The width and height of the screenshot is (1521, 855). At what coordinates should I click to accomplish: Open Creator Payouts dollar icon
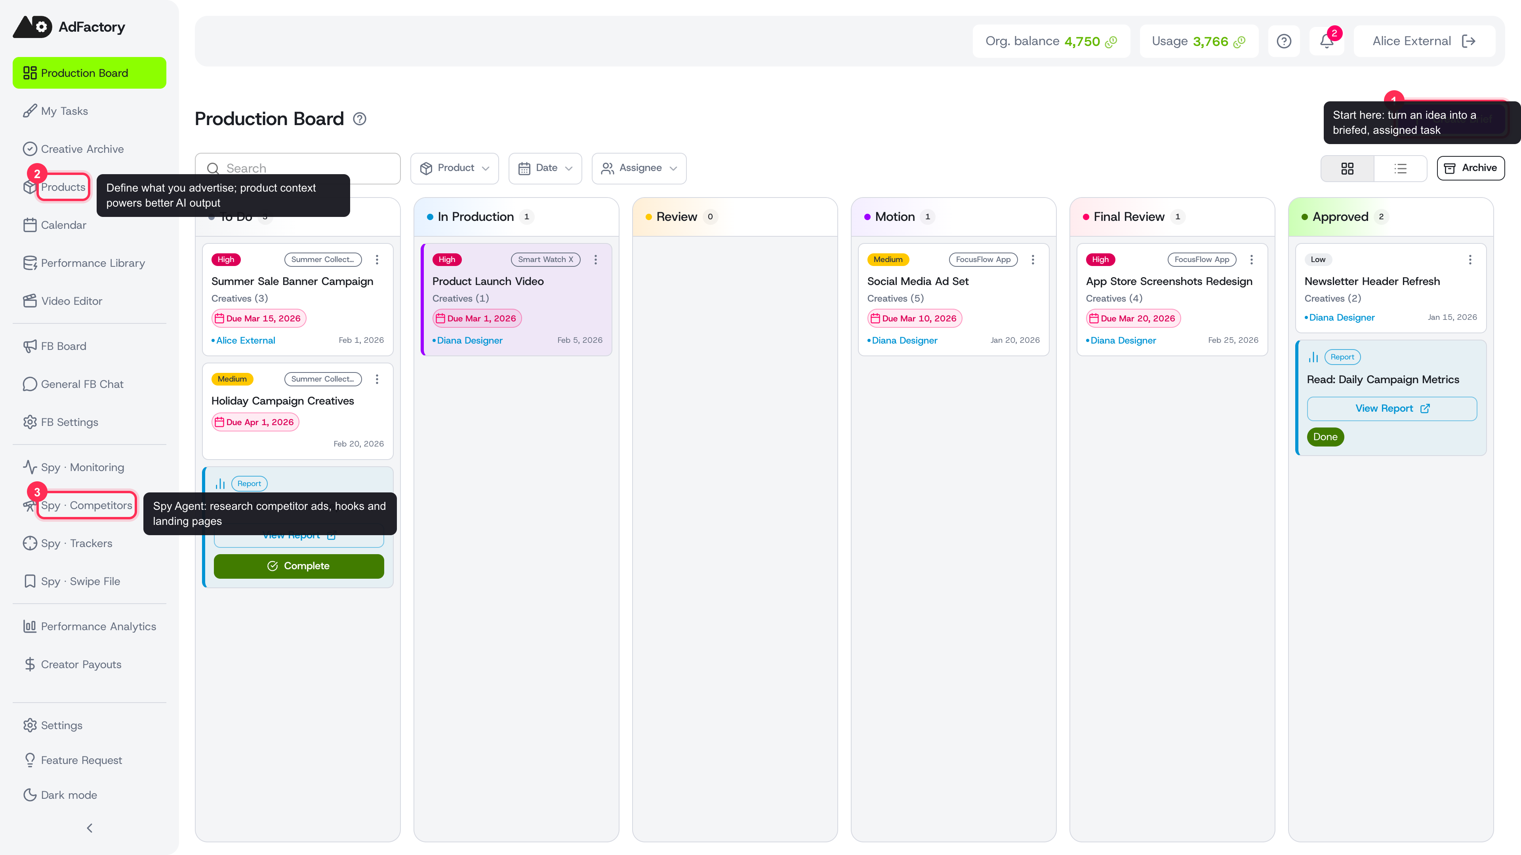point(30,665)
